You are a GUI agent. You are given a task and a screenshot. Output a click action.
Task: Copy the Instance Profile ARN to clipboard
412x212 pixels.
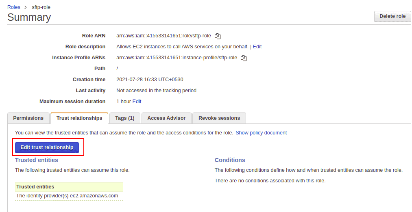click(x=244, y=58)
